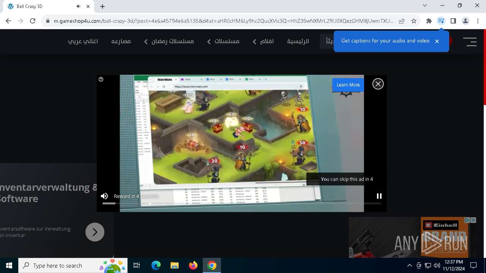Open system volume control

click(x=437, y=265)
